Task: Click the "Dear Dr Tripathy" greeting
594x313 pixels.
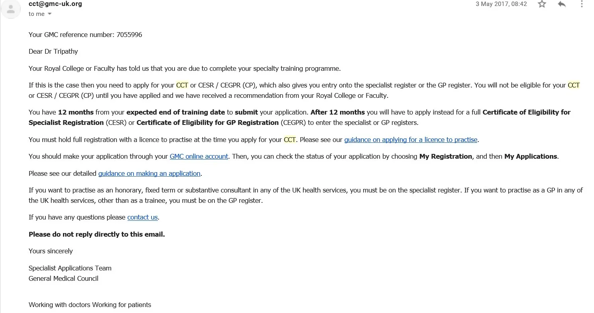Action: click(53, 51)
